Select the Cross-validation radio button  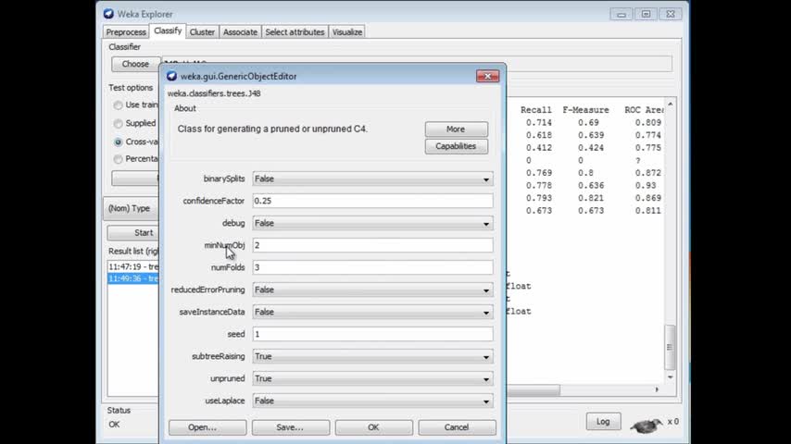coord(118,142)
